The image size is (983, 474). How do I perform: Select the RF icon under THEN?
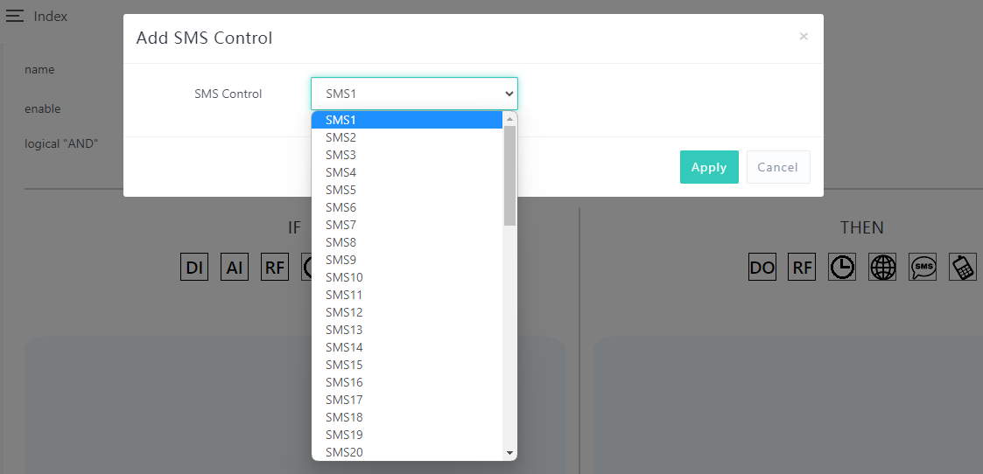click(802, 268)
